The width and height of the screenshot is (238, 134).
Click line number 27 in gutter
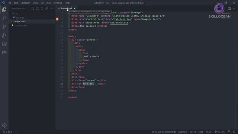[61, 84]
